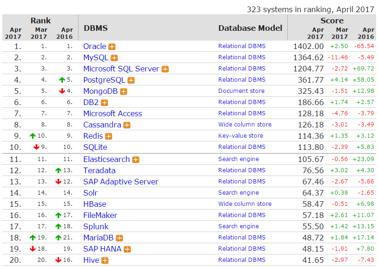Open the Redis link

coord(93,136)
